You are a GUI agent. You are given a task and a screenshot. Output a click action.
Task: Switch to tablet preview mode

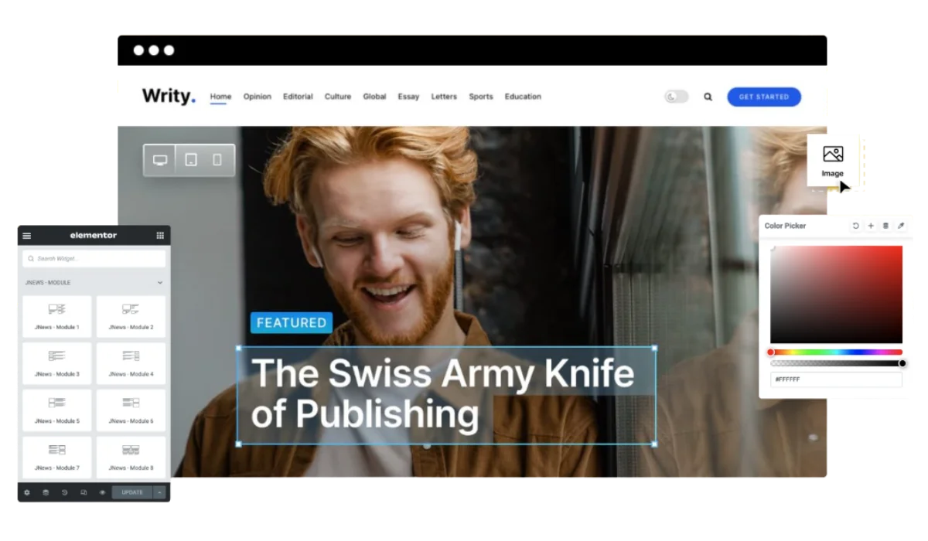coord(191,160)
